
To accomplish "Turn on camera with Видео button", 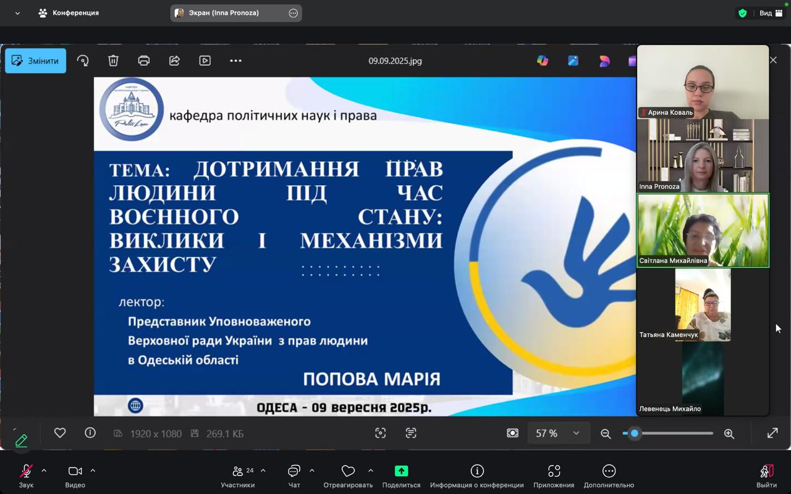I will click(x=75, y=475).
